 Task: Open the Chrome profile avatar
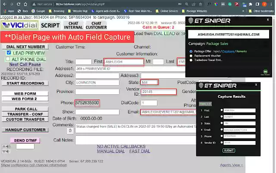pyautogui.click(x=264, y=4)
